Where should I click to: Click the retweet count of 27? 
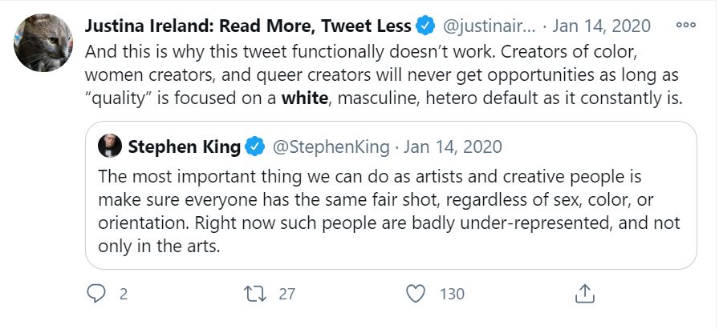pyautogui.click(x=287, y=294)
